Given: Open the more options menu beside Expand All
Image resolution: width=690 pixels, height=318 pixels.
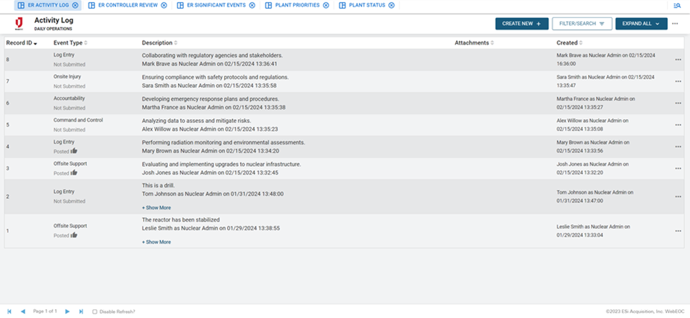Looking at the screenshot, I should coord(675,24).
